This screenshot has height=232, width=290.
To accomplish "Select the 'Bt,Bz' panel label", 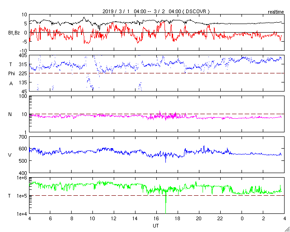I will pos(14,33).
